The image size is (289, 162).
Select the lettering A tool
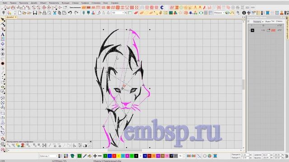pyautogui.click(x=3, y=34)
